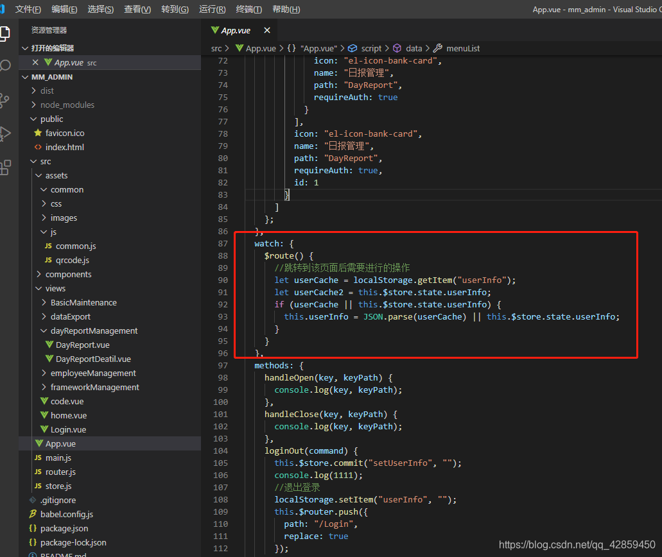The height and width of the screenshot is (557, 662).
Task: Expand the css folder
Action: point(44,204)
